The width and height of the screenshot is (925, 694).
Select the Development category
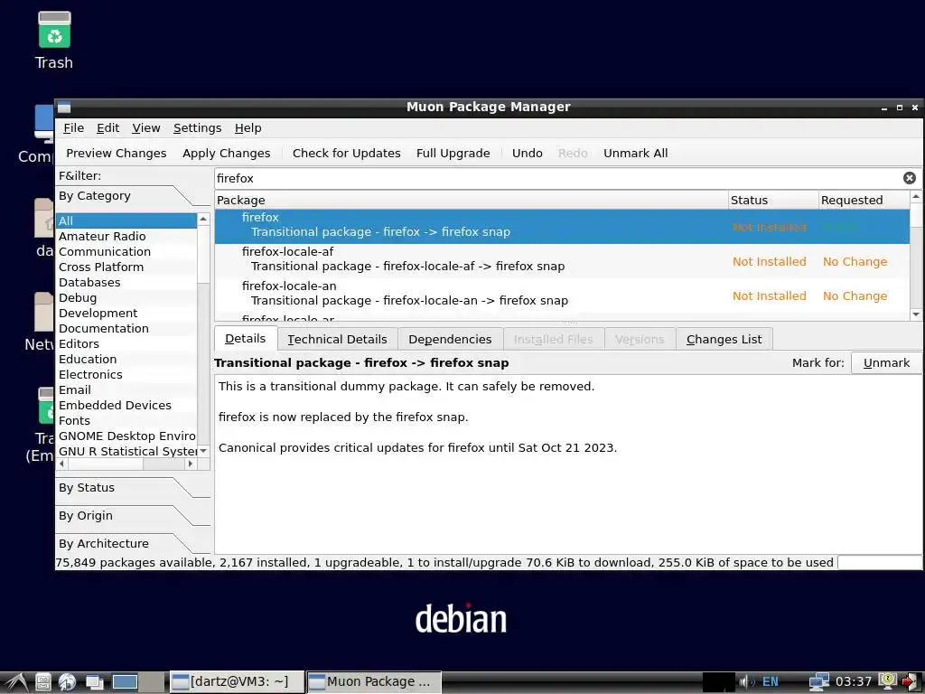(126, 313)
